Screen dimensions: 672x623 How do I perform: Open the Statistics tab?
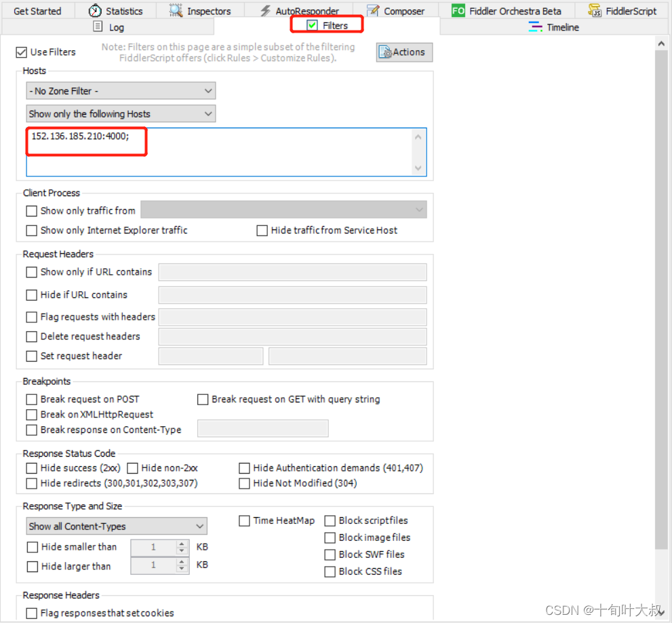tap(116, 11)
